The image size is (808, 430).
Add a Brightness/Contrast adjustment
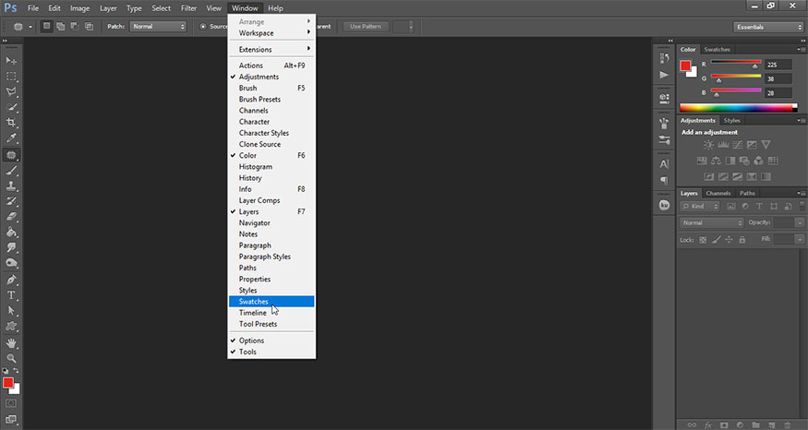pos(708,145)
